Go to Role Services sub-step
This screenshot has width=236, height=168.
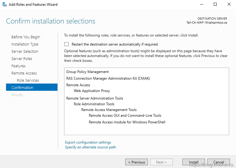[x=28, y=81]
